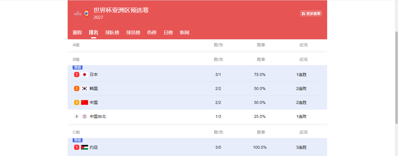
Task: Click the South Korea flag icon
Action: click(x=85, y=88)
